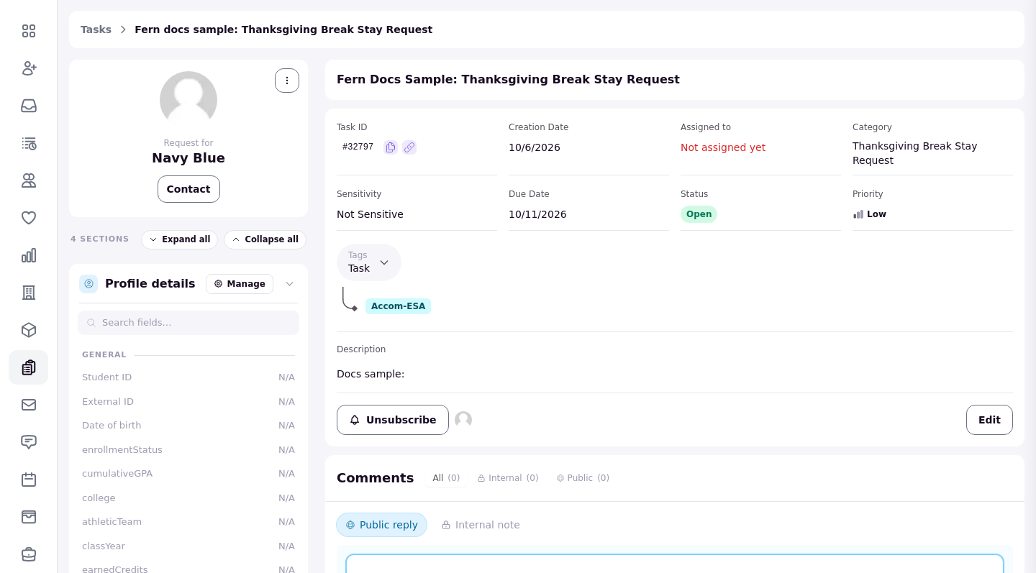
Task: Click into the comment reply text box
Action: 675,564
